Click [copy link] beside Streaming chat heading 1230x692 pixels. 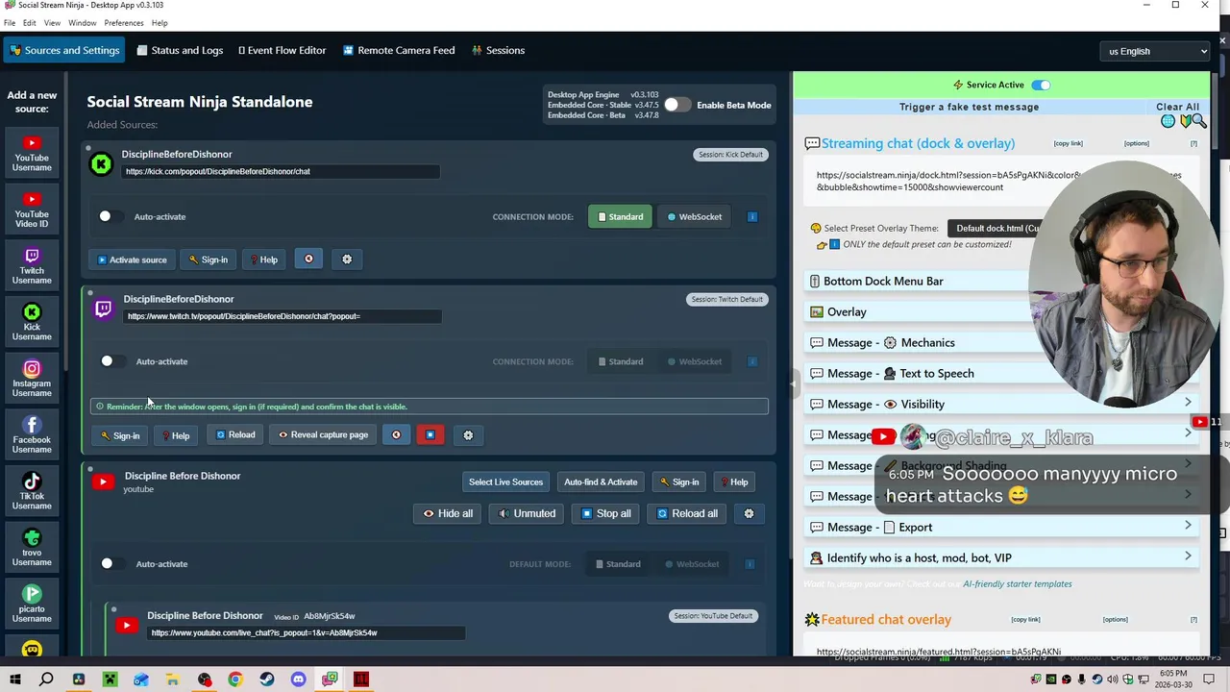click(x=1068, y=143)
